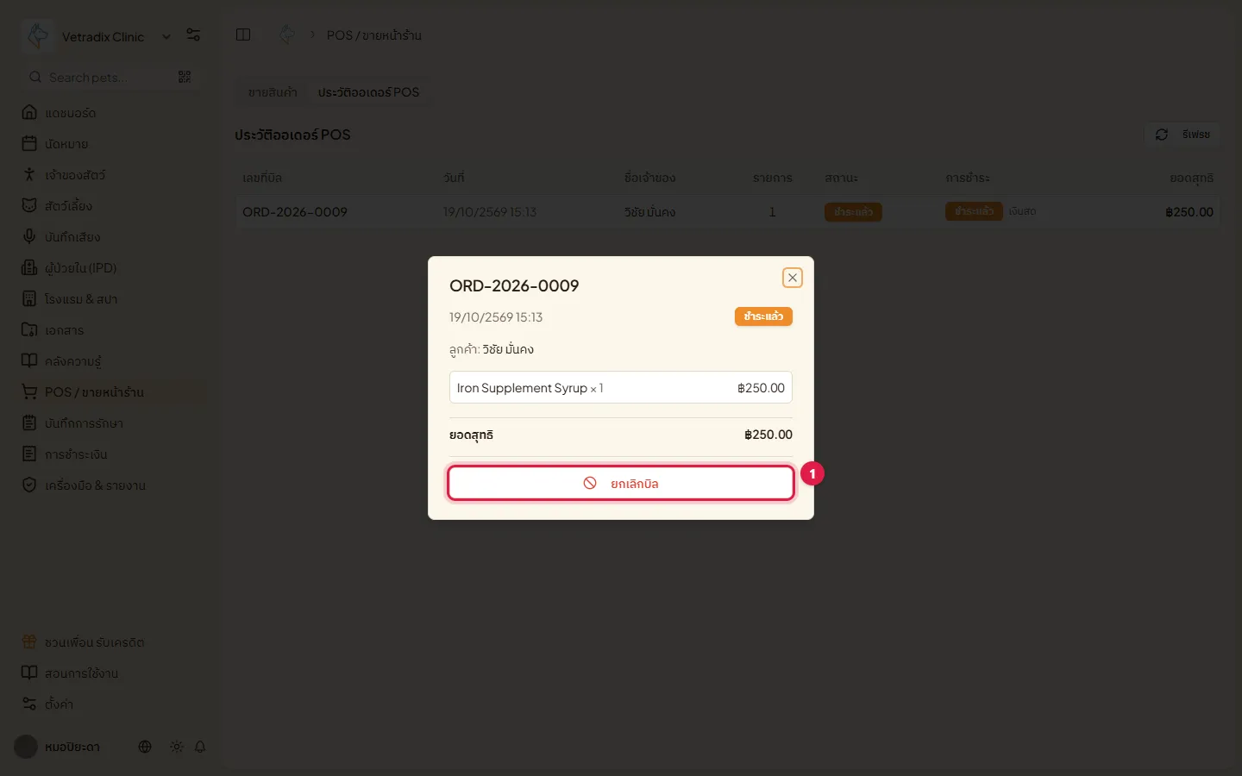Open เอกสาร documents page

[112, 330]
